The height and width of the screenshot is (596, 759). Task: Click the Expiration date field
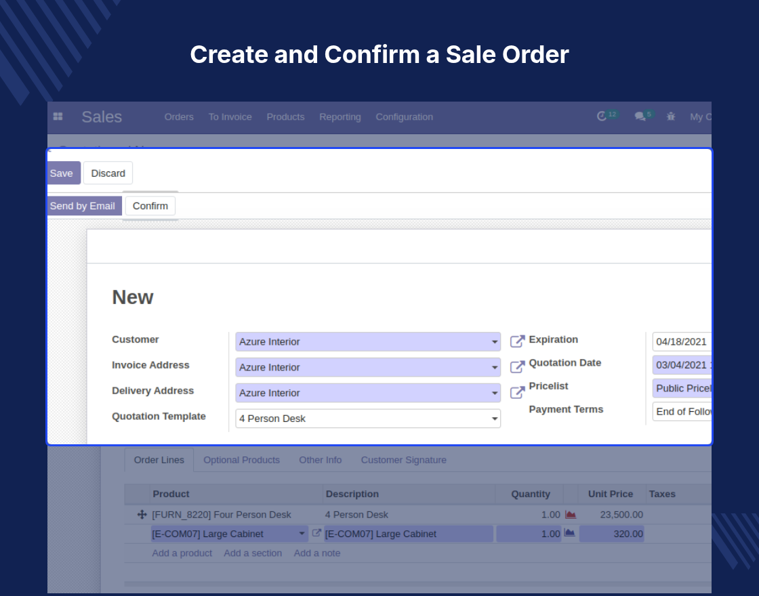[682, 341]
